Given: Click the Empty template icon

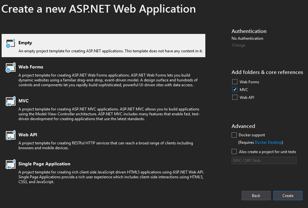Looking at the screenshot, I should [10, 43].
